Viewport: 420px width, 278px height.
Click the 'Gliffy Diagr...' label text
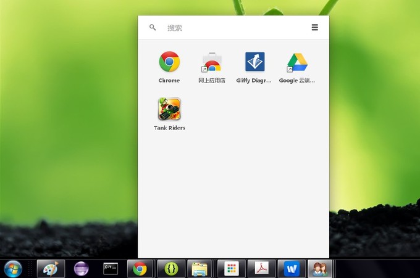[x=254, y=81]
